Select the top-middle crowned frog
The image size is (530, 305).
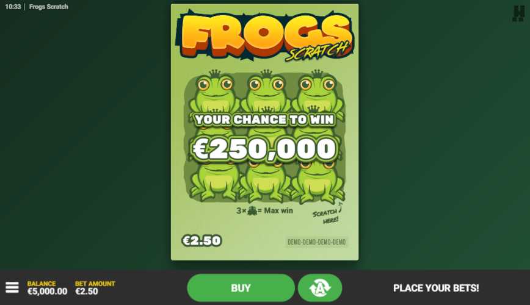tap(266, 93)
